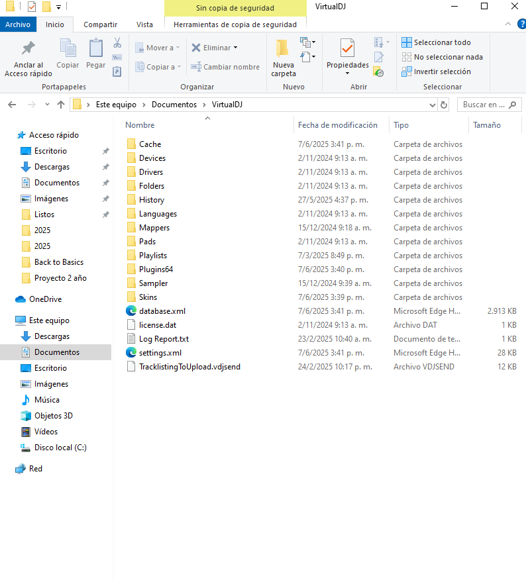Open the Eliminar dropdown arrow

(x=236, y=48)
